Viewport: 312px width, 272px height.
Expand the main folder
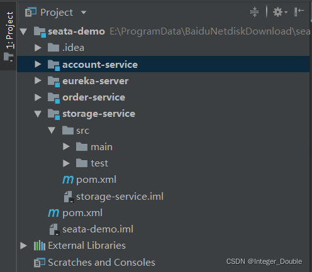point(66,146)
